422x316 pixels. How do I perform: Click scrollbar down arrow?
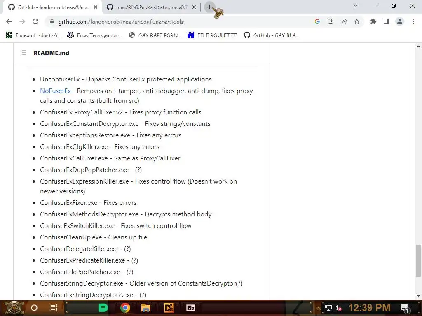point(418,296)
